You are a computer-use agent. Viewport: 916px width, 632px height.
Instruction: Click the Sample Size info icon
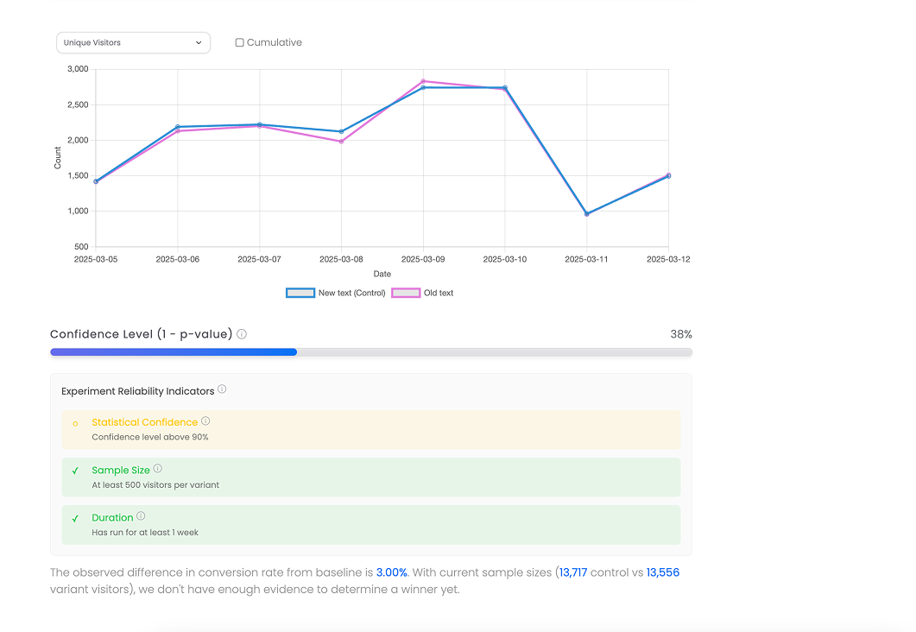click(x=157, y=469)
